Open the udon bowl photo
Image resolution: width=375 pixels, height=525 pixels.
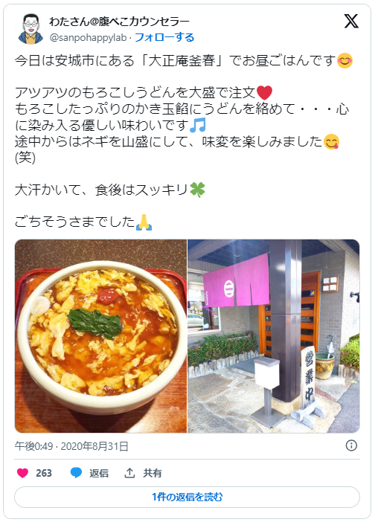click(x=100, y=336)
